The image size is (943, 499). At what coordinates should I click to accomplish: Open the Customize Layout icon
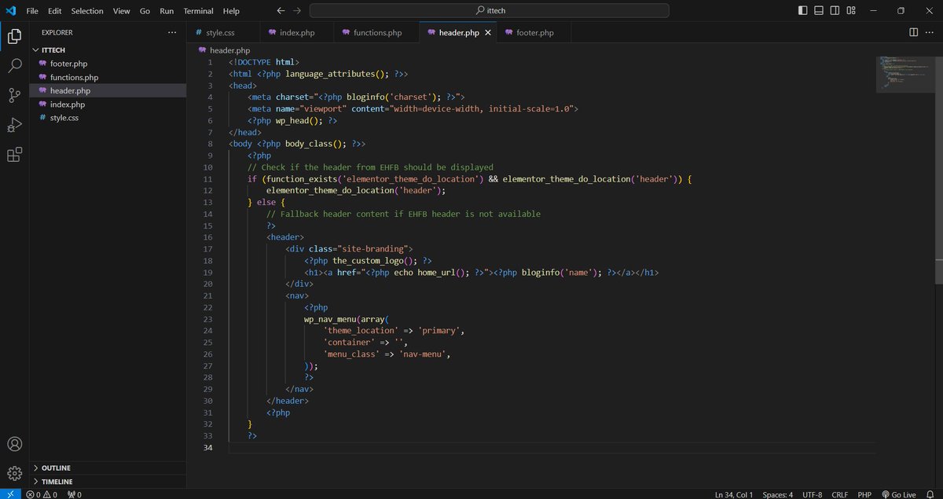tap(850, 11)
